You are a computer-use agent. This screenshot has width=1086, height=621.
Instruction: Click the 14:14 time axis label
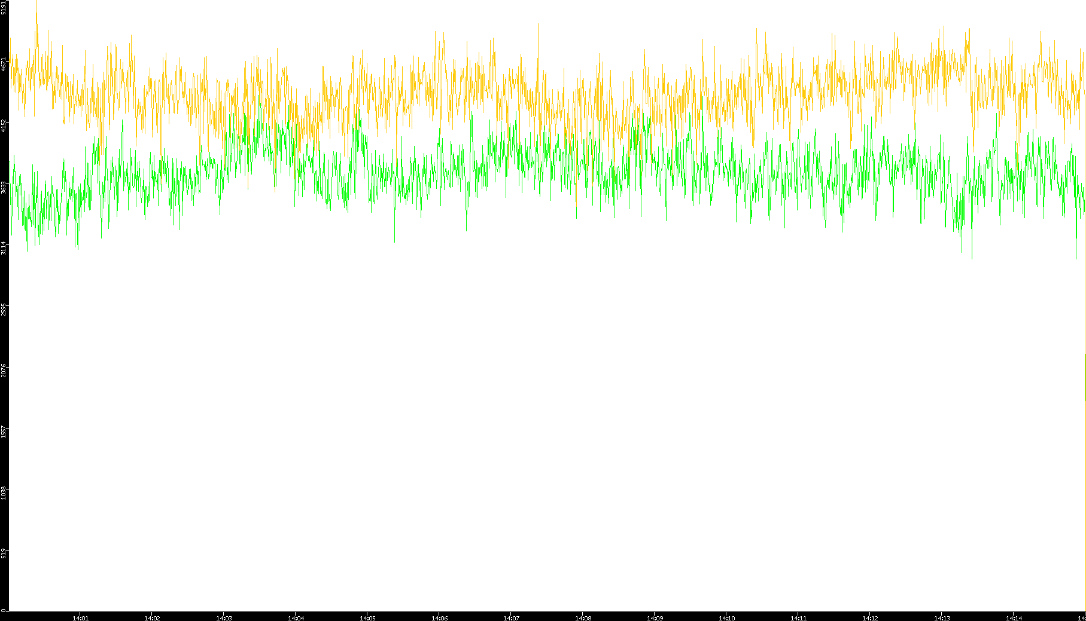[x=1014, y=618]
